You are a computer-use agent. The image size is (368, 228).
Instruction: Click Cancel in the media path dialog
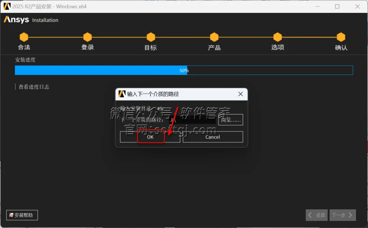click(213, 137)
